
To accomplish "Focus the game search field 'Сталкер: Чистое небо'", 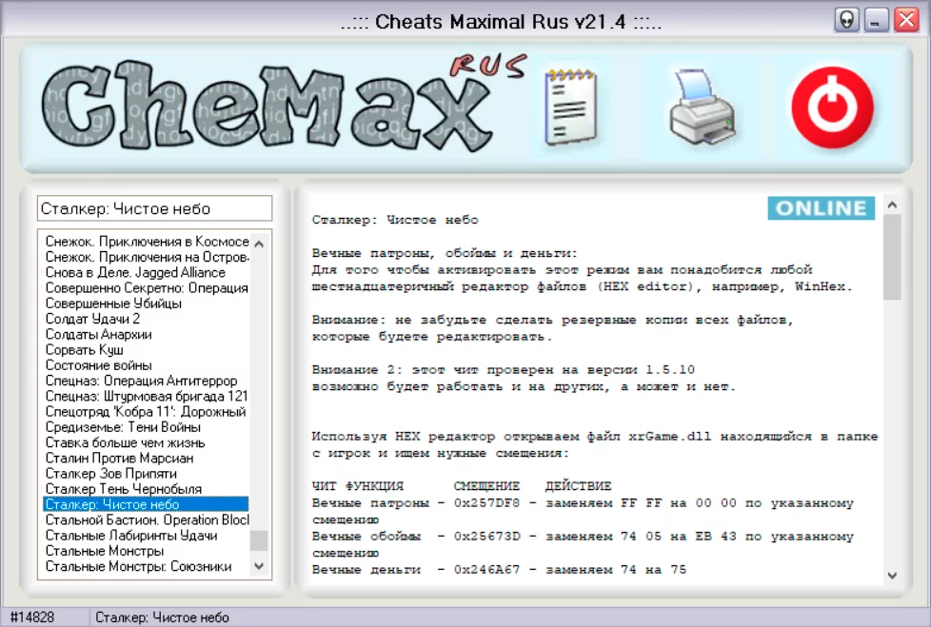I will [x=154, y=208].
